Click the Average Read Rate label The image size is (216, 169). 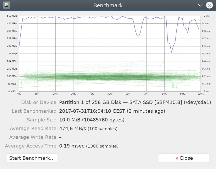33,129
